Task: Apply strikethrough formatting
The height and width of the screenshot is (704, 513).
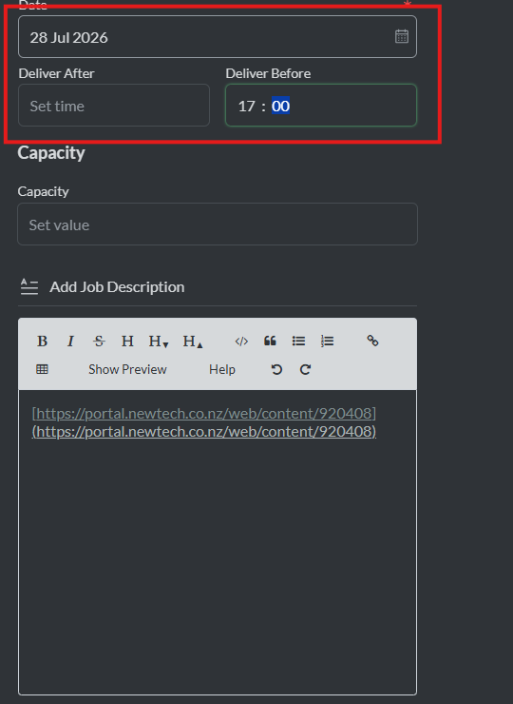Action: (x=99, y=342)
